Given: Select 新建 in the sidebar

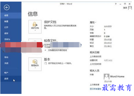Looking at the screenshot, I should pyautogui.click(x=11, y=22).
